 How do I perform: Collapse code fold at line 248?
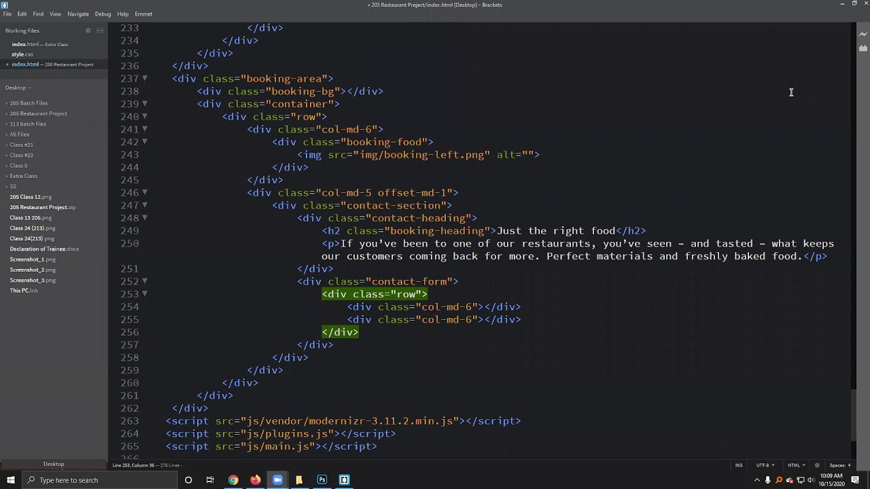click(x=145, y=218)
